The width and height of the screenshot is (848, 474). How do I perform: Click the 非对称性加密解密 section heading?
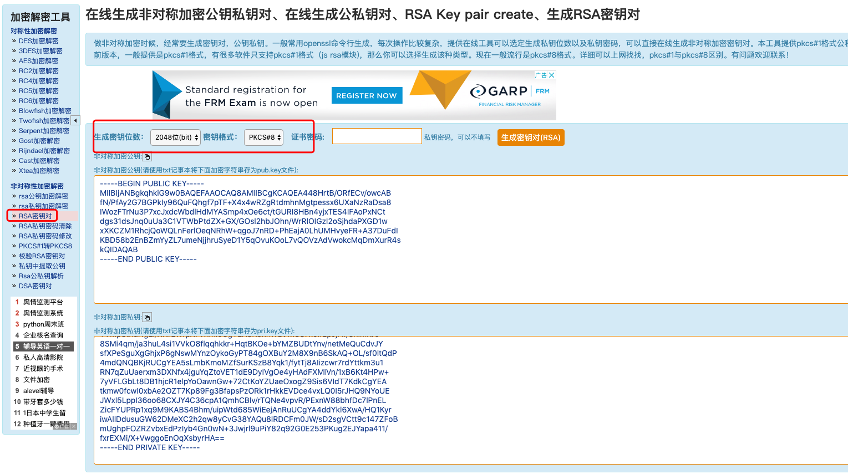(x=37, y=186)
